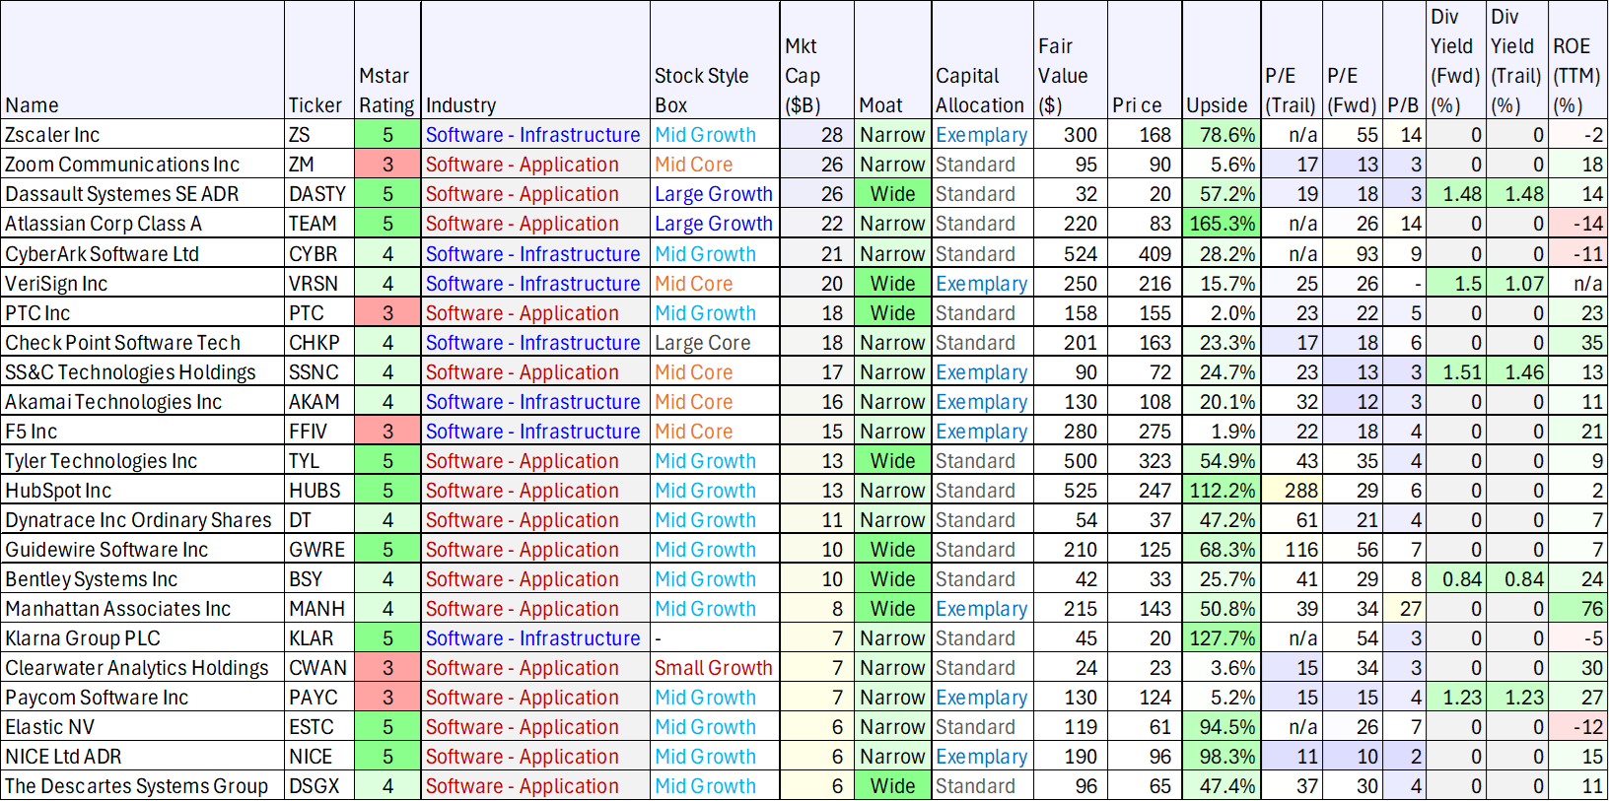The height and width of the screenshot is (801, 1609).
Task: Select the ticker cell FFIV
Action: tap(318, 431)
